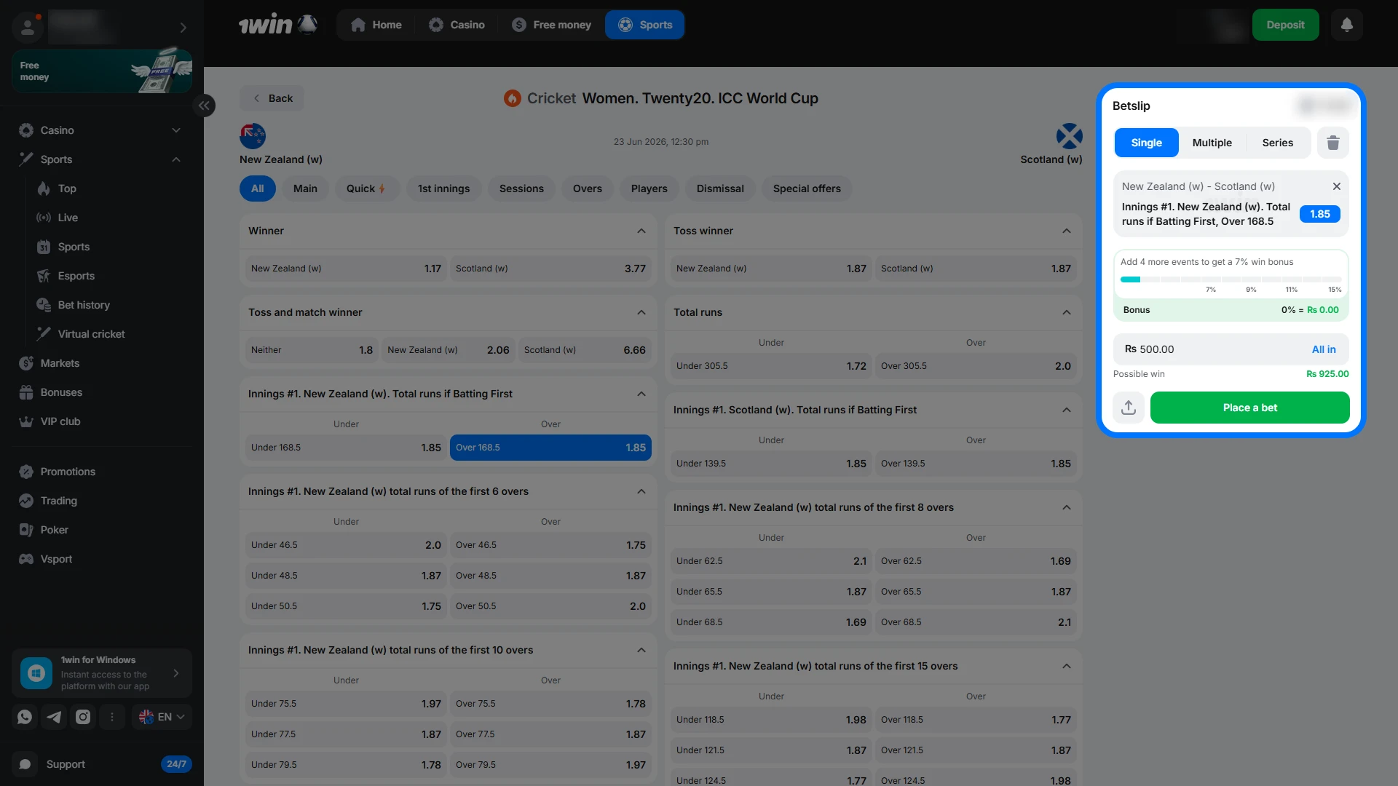Screen dimensions: 1398x786
Task: Open Bonuses in sidebar
Action: coord(61,392)
